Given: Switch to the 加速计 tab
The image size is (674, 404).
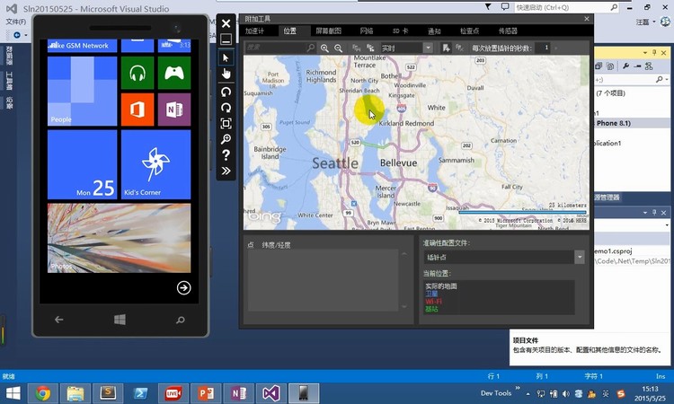Looking at the screenshot, I should [x=255, y=31].
